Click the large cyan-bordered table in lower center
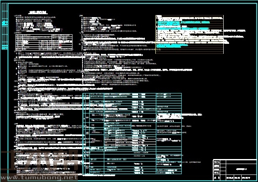 pyautogui.click(x=133, y=134)
